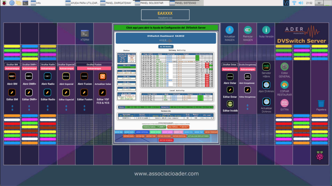This screenshot has height=186, width=332.
Task: Toggle the Reiniciar IMAGEN switch icon
Action: pyautogui.click(x=248, y=30)
